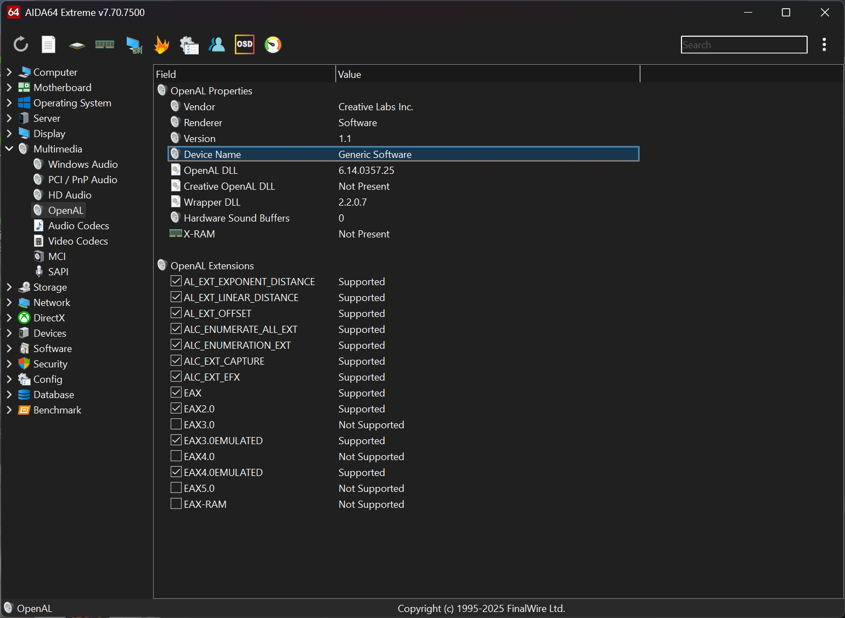
Task: Toggle the AL_EXT_LINEAR_DISTANCE checkbox
Action: [x=176, y=297]
